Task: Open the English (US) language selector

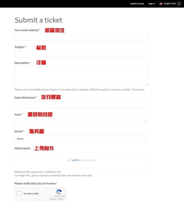Action: pos(170,4)
